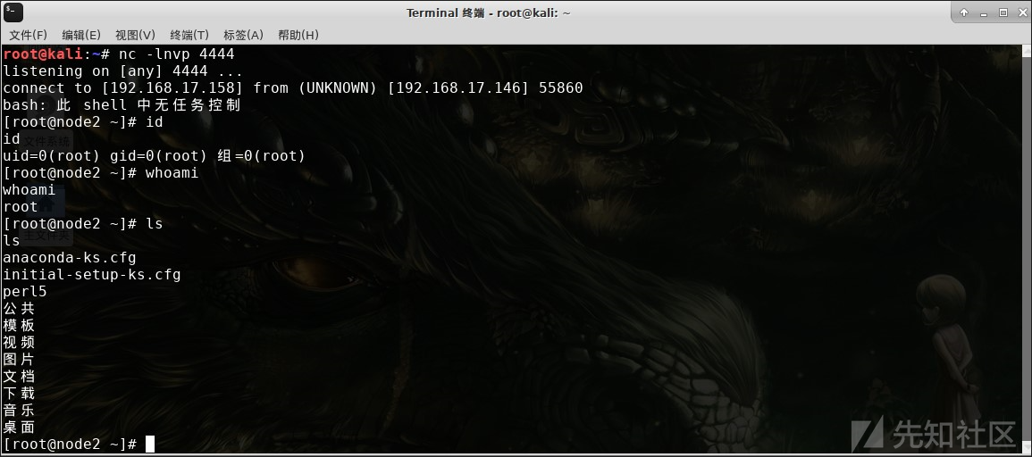Click the window title 'Terminal 终端 - root@kali: ~'

pyautogui.click(x=489, y=12)
